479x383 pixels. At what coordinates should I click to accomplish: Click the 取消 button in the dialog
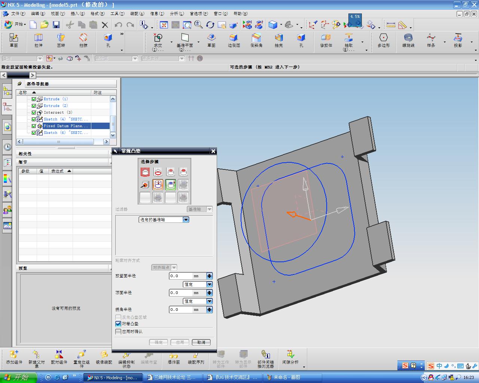[x=201, y=342]
